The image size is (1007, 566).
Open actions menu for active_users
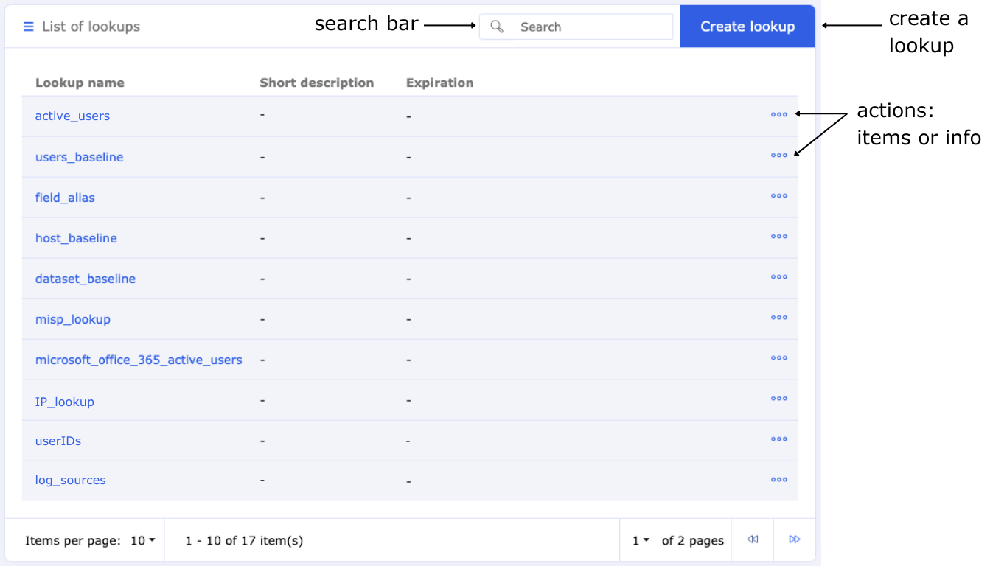tap(779, 115)
